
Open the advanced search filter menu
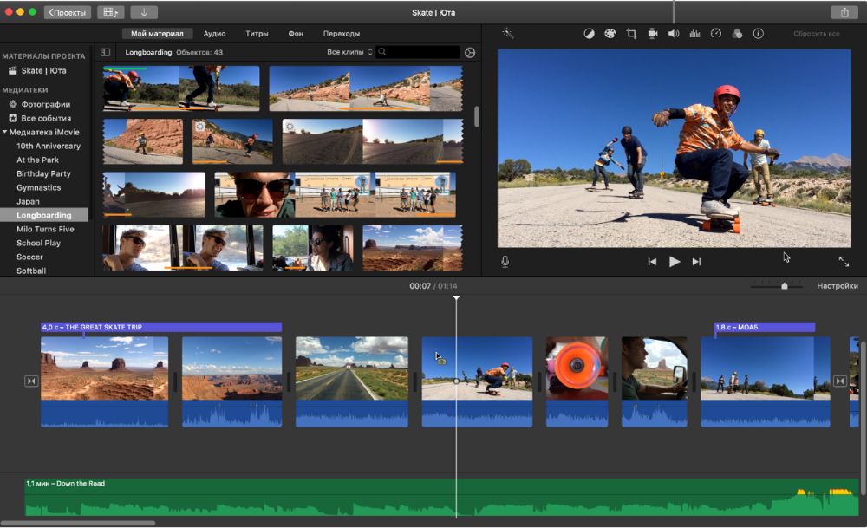469,52
